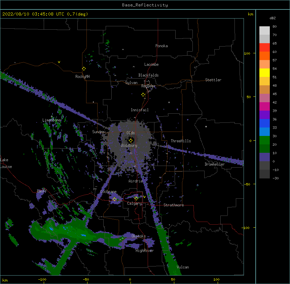The height and width of the screenshot is (284, 290).
Task: Click the Sylvan label
Action: 131,83
